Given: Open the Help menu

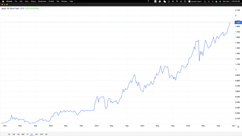Looking at the screenshot, I should [x=71, y=1].
